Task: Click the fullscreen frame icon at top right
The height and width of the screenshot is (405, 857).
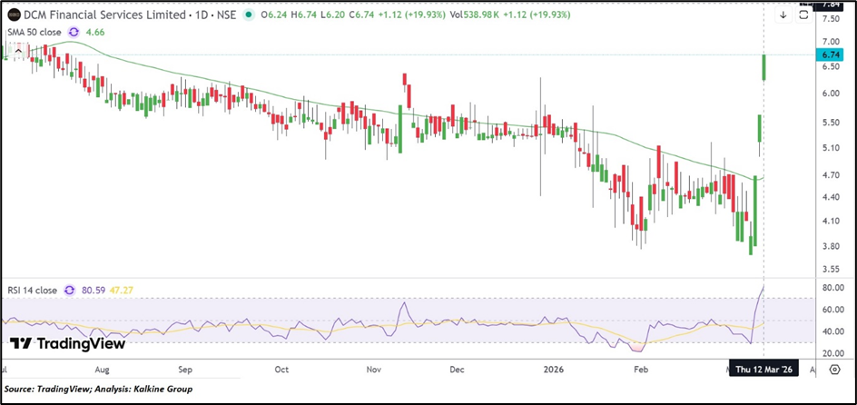Action: pyautogui.click(x=803, y=15)
